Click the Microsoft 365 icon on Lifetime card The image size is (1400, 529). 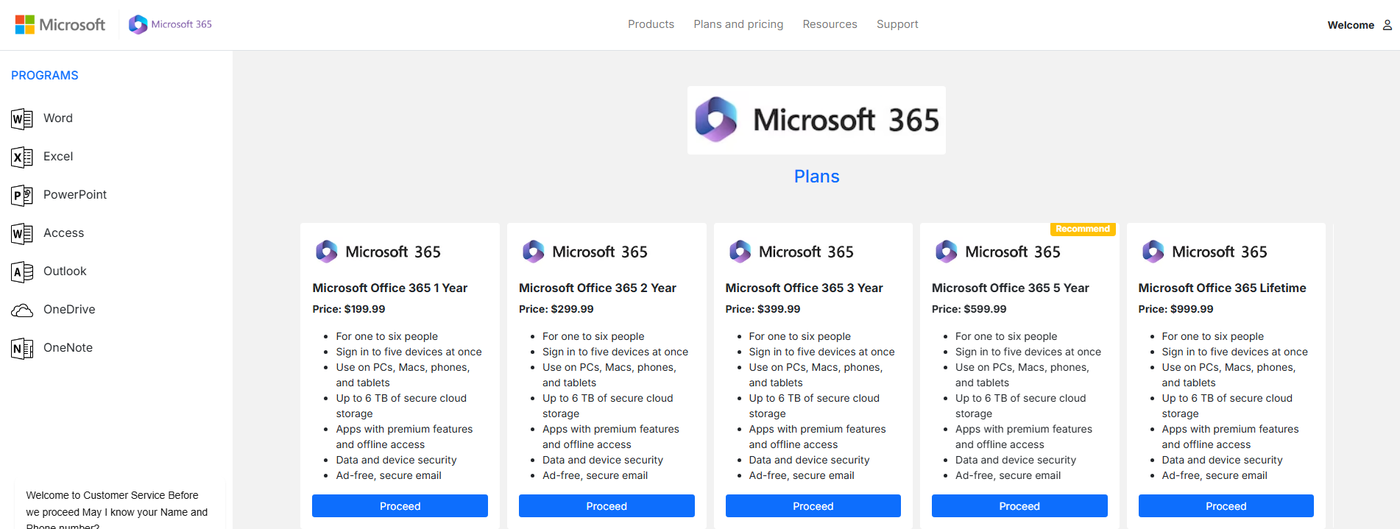pos(1153,252)
